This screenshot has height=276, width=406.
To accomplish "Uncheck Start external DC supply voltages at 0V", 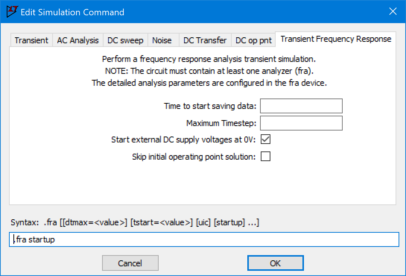I will click(266, 139).
